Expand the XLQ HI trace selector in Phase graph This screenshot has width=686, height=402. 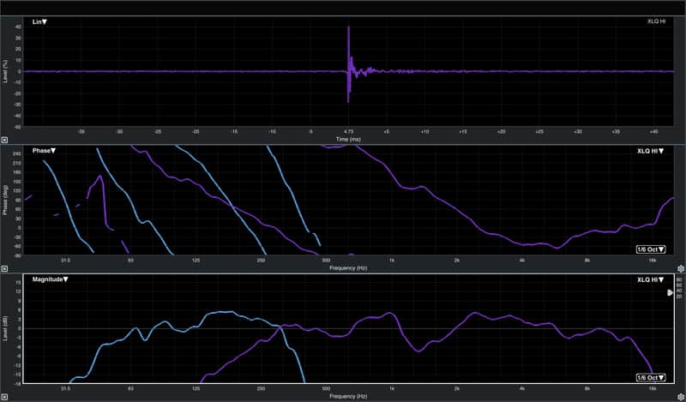click(650, 151)
